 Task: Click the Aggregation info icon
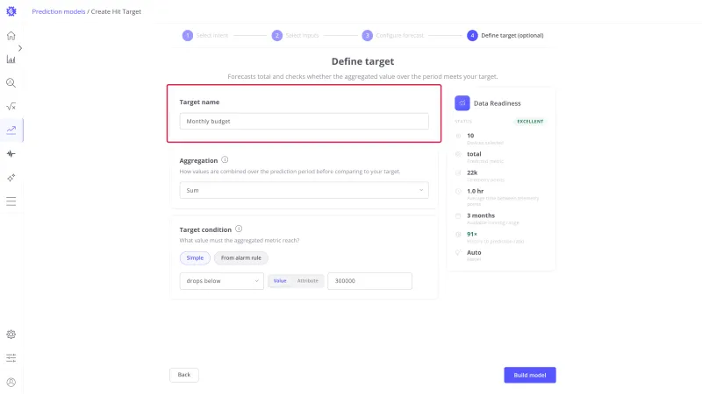point(225,159)
